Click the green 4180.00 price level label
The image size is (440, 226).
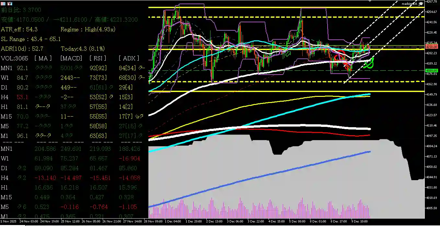click(431, 70)
